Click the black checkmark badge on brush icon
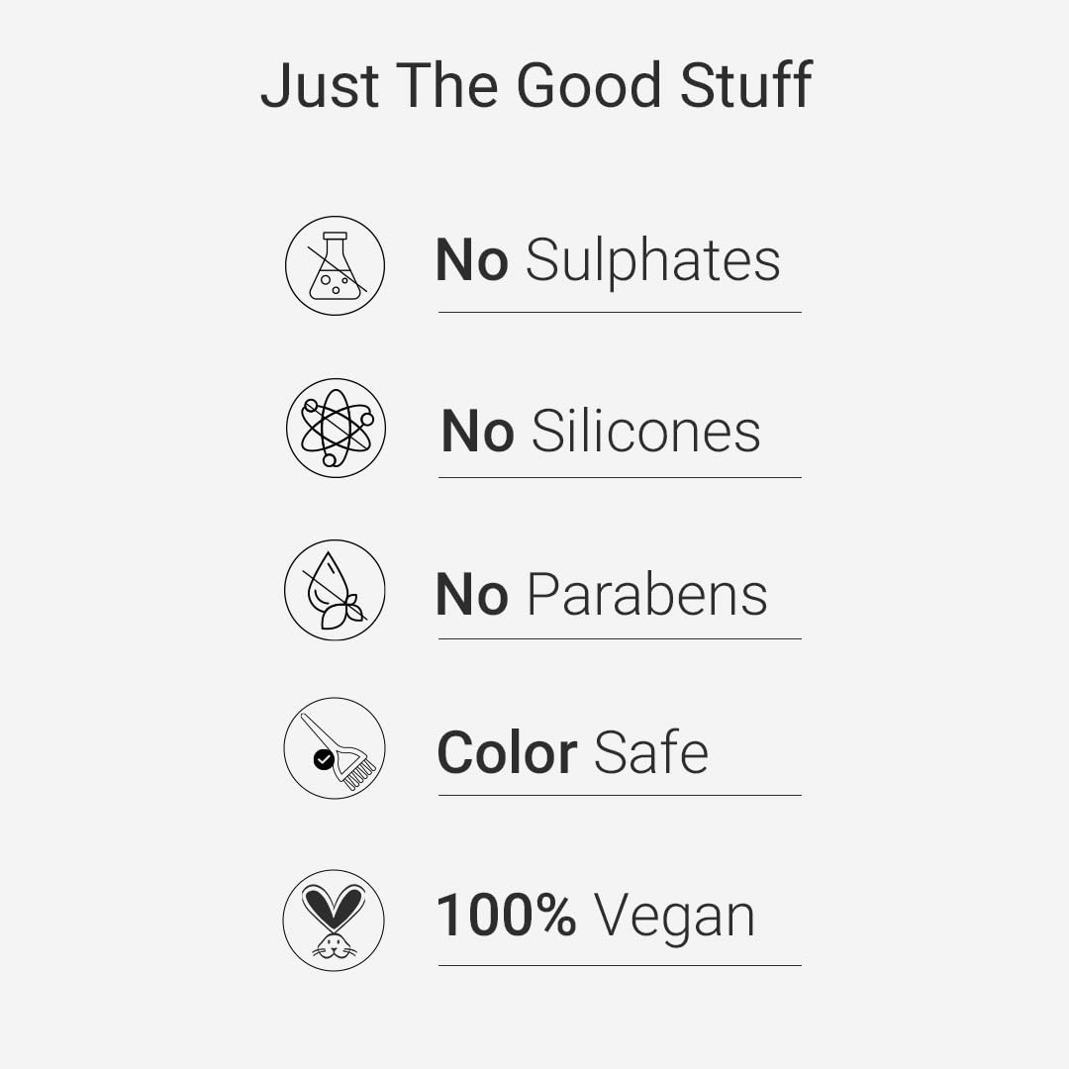Screen dimensions: 1069x1069 [x=323, y=759]
